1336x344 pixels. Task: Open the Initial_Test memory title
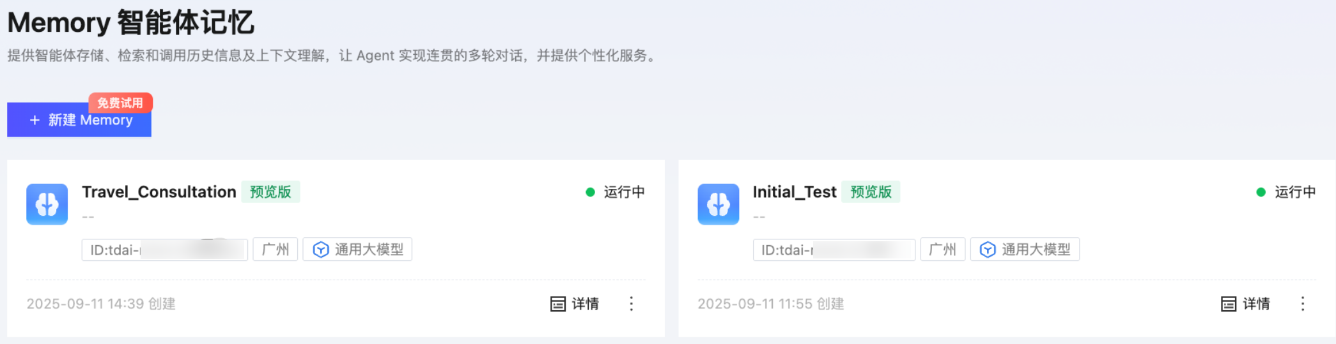[x=794, y=192]
